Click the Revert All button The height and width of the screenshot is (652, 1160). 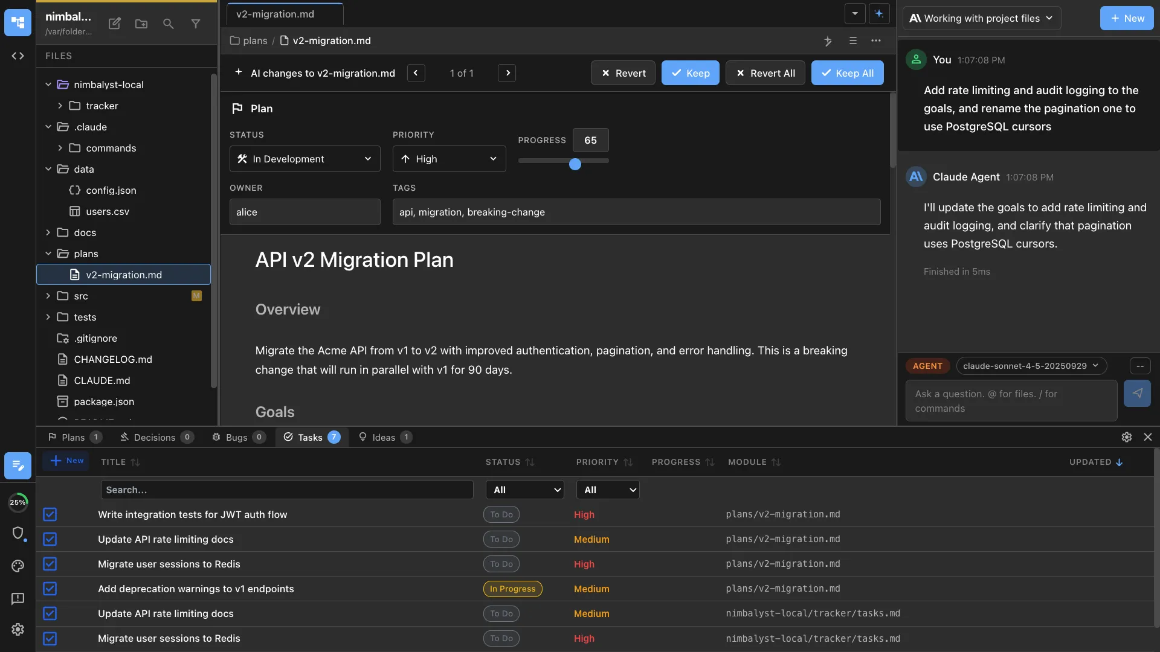click(765, 72)
